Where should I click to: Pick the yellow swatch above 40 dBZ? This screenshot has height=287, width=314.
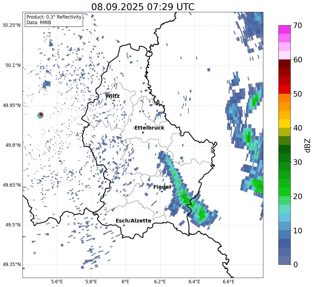point(284,123)
